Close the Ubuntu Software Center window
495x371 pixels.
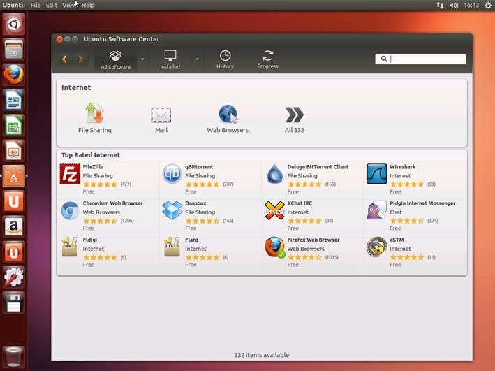click(59, 39)
